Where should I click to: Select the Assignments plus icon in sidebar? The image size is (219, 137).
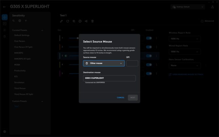[x=5, y=23]
